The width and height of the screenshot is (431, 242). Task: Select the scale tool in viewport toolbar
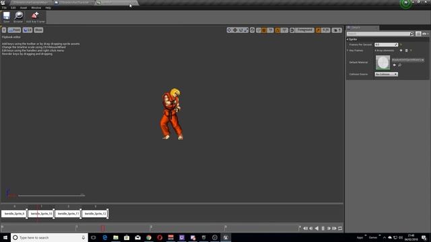[x=246, y=30]
